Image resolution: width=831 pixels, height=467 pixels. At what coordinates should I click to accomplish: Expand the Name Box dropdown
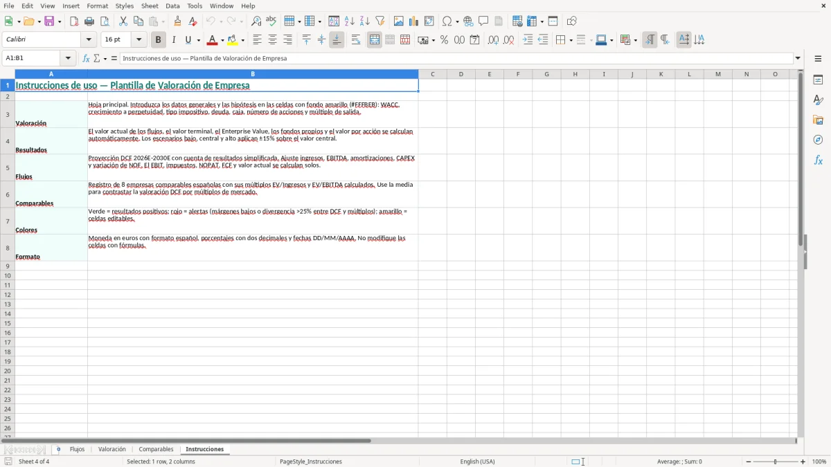click(x=68, y=59)
